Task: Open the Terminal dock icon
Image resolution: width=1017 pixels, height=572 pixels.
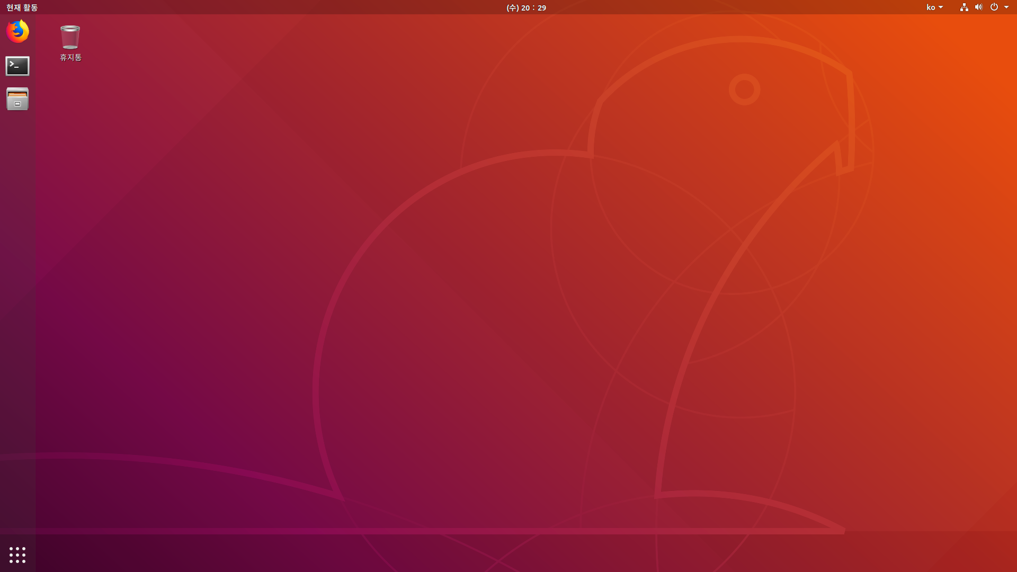Action: coord(17,66)
